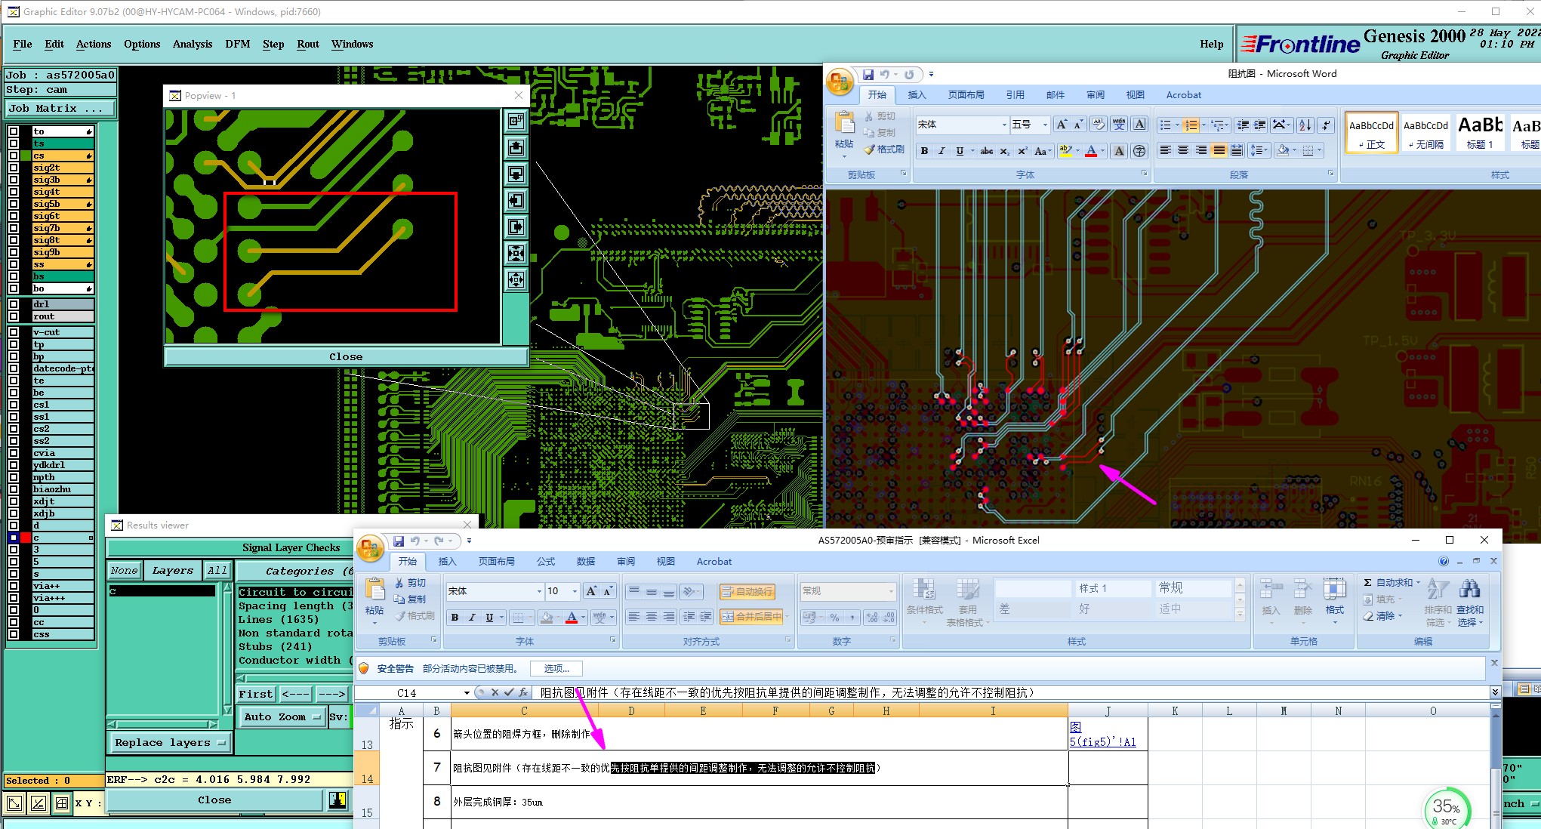Click the Word strikethrough (abc) icon
Viewport: 1541px width, 829px height.
[986, 151]
